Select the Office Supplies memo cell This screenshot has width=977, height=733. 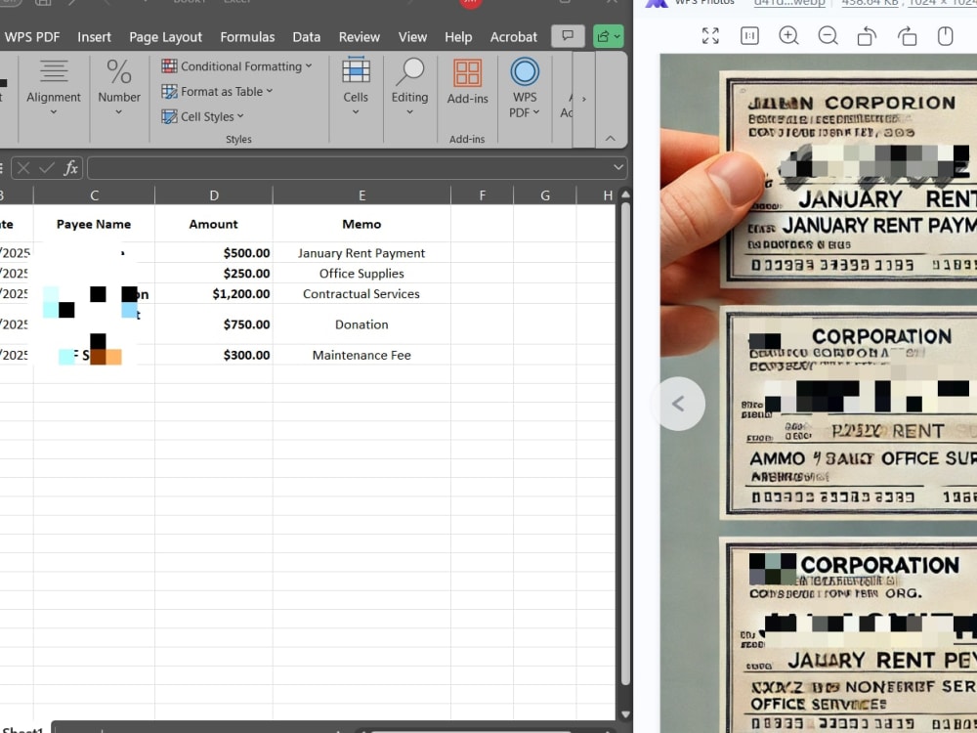[361, 273]
